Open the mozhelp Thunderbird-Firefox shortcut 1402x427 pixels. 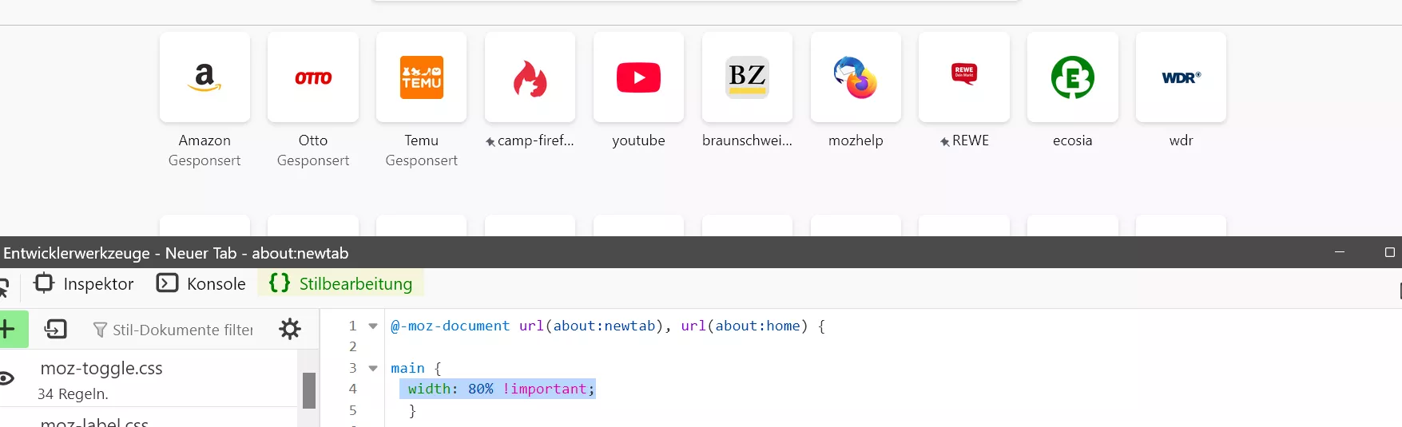click(x=856, y=77)
